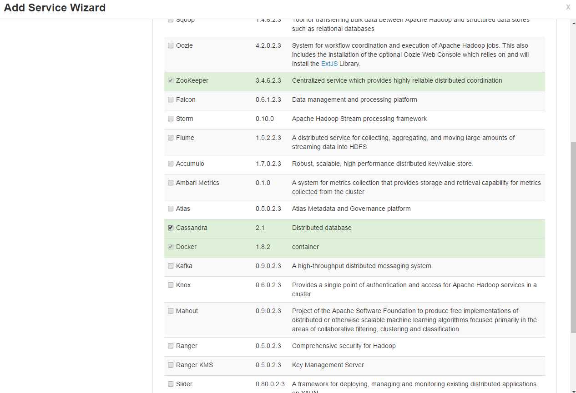The width and height of the screenshot is (576, 393).
Task: Click the vertical scrollbar thumb
Action: pos(573,236)
